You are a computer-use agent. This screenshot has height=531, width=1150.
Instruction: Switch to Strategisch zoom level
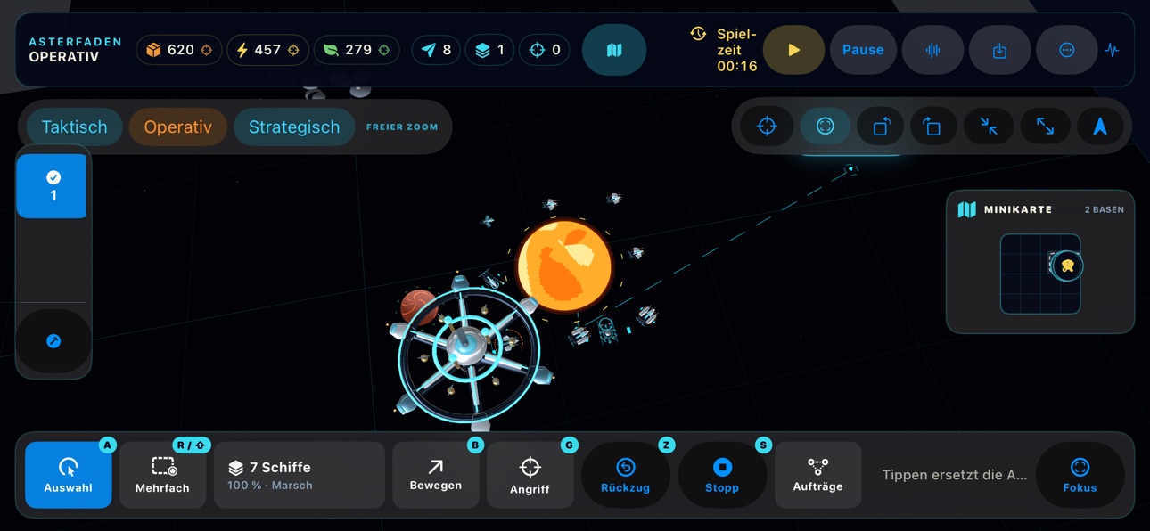pos(294,127)
